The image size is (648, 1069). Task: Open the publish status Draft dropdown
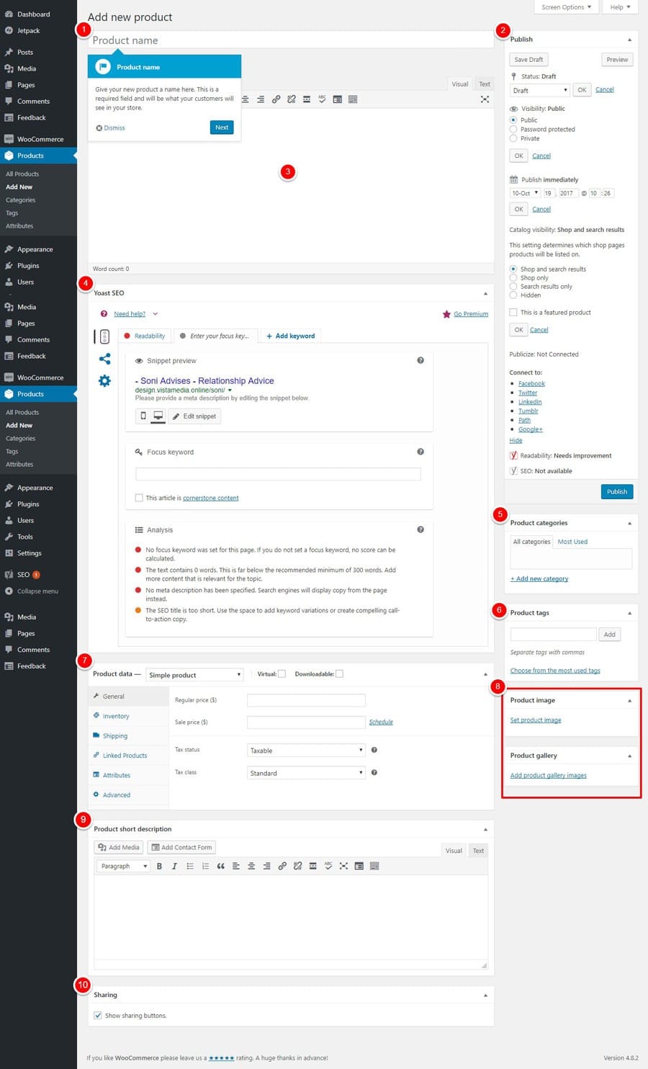point(539,90)
